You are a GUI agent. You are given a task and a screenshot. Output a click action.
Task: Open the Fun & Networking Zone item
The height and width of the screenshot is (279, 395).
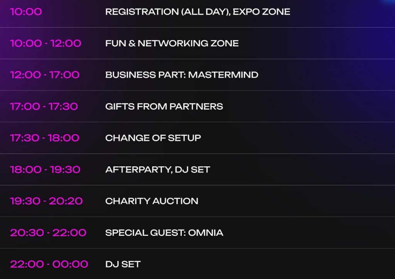pyautogui.click(x=172, y=43)
